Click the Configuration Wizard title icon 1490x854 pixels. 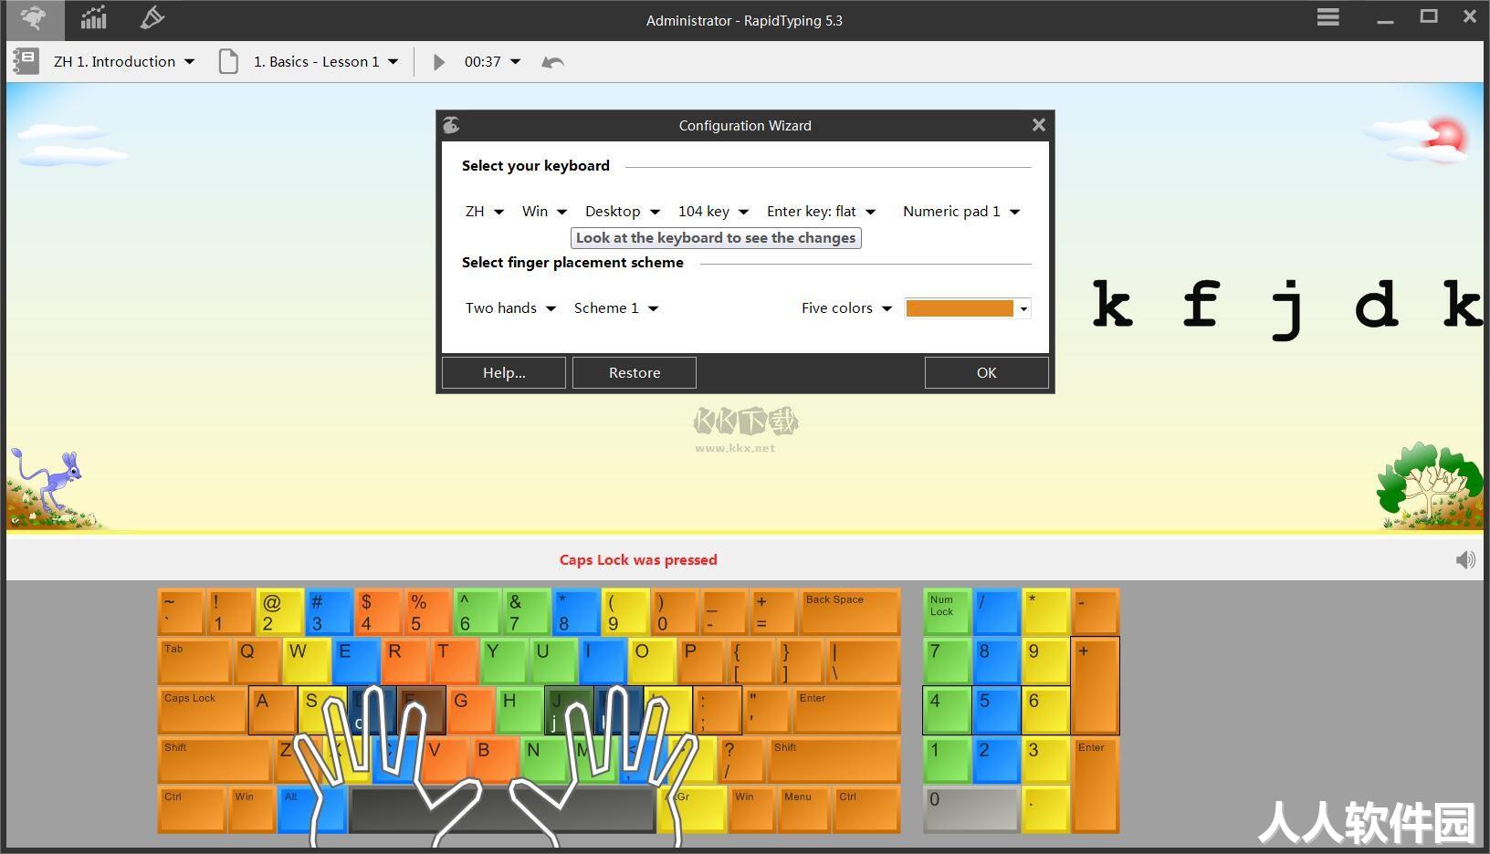451,125
